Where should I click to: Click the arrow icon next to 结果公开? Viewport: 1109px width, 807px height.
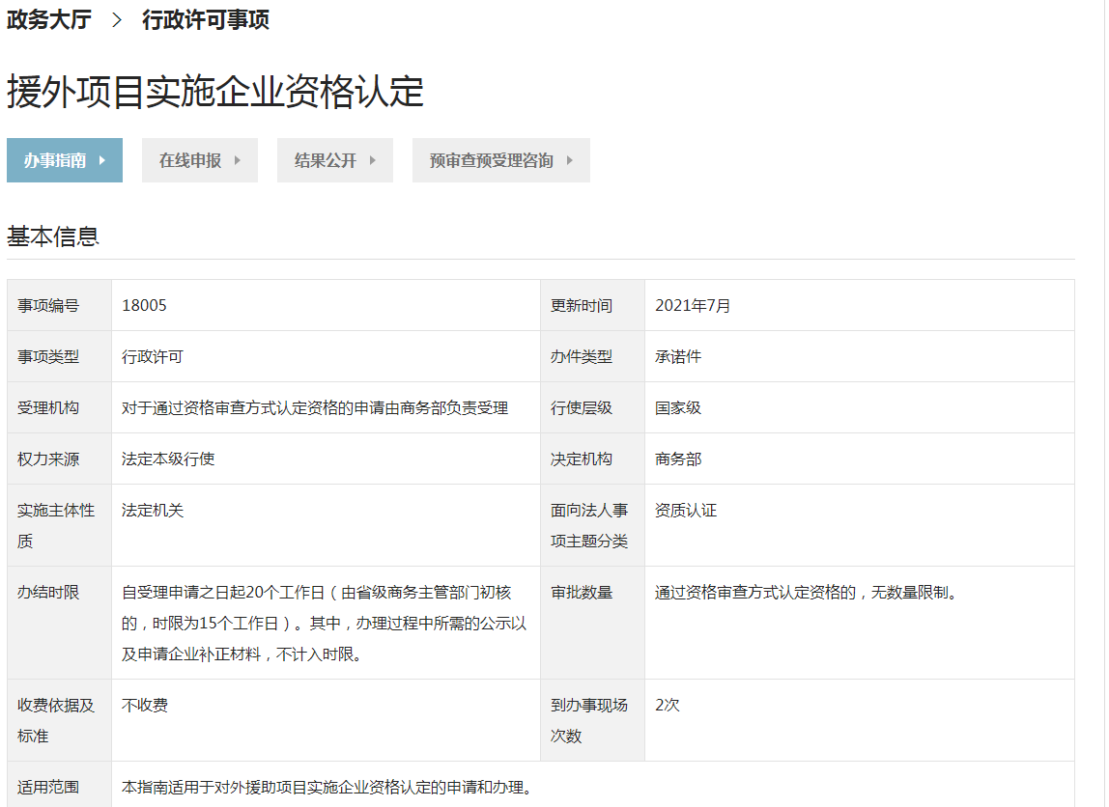[373, 161]
